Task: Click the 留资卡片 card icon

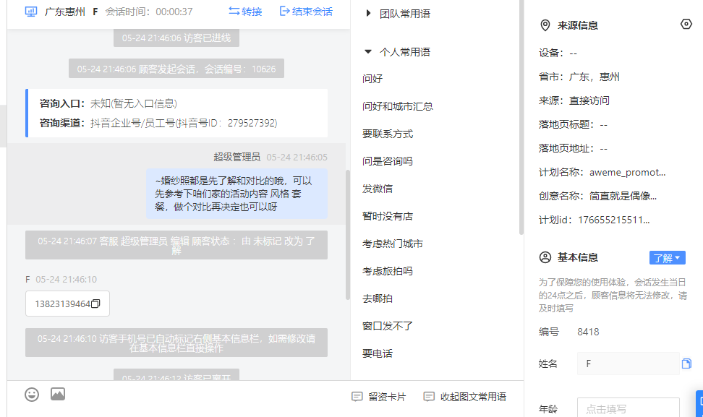Action: tap(357, 397)
